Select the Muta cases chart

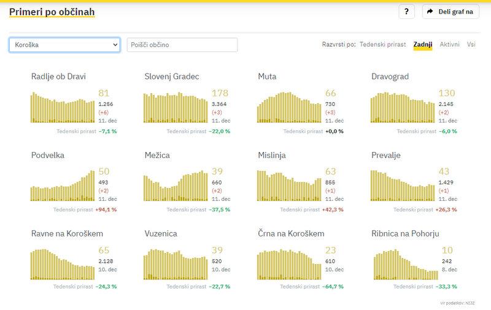click(x=289, y=108)
